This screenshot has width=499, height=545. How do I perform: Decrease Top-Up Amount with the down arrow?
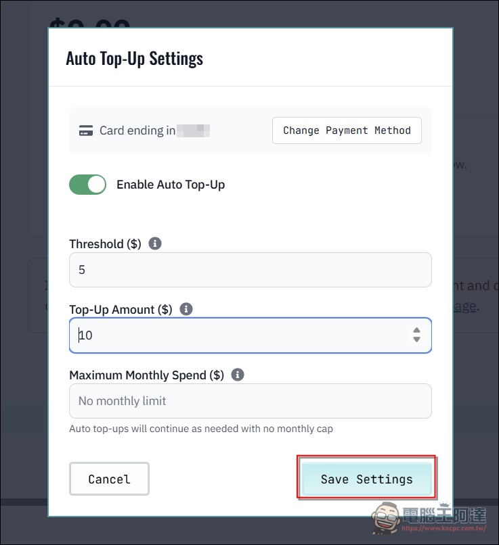pos(416,339)
